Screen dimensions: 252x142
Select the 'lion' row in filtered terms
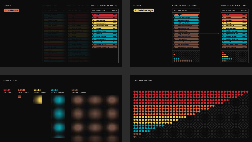click(x=105, y=15)
